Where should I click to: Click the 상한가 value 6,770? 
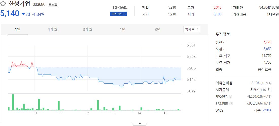pos(267,42)
